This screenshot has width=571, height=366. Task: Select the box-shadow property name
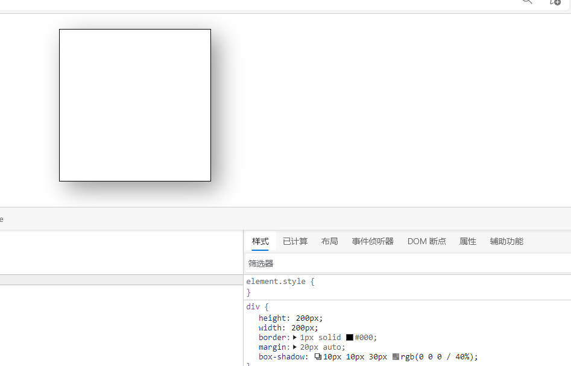[x=283, y=357]
